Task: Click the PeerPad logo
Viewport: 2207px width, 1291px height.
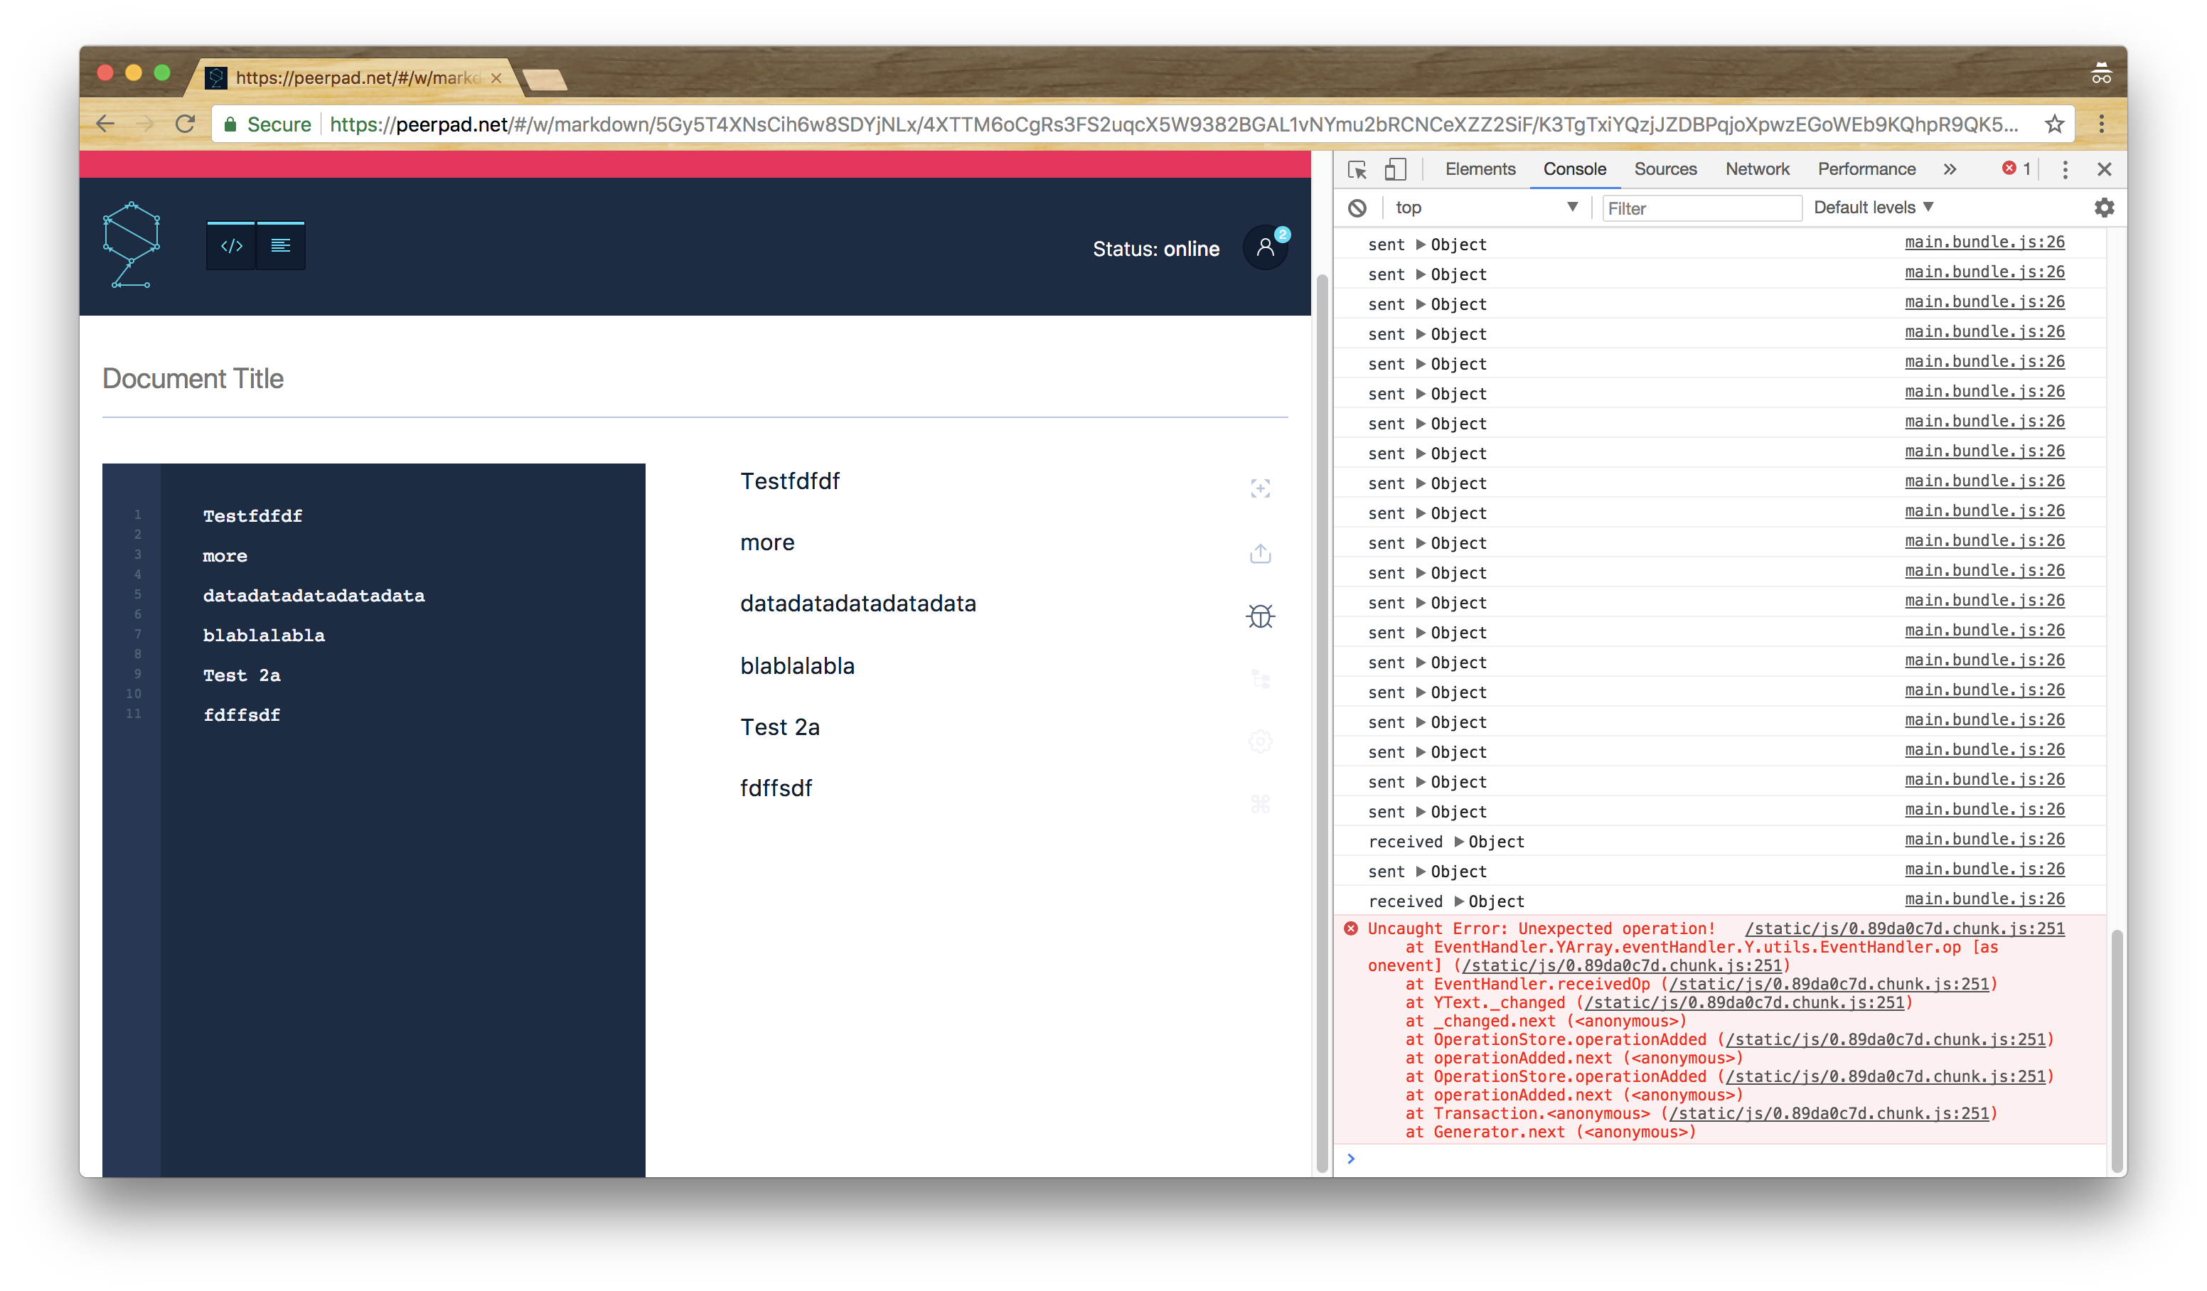Action: 132,245
